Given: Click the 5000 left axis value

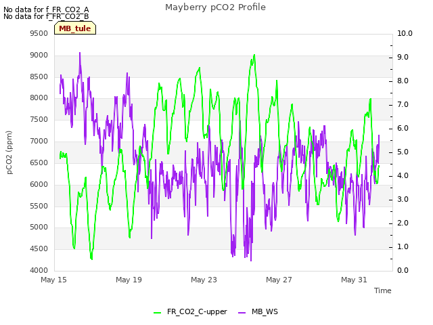Looking at the screenshot, I should pos(39,227).
